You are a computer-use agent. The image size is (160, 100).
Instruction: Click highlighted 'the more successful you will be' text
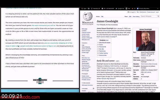click(x=43, y=25)
